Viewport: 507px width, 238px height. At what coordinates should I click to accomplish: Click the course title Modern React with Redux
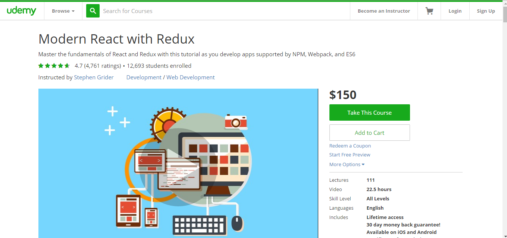[x=116, y=39]
